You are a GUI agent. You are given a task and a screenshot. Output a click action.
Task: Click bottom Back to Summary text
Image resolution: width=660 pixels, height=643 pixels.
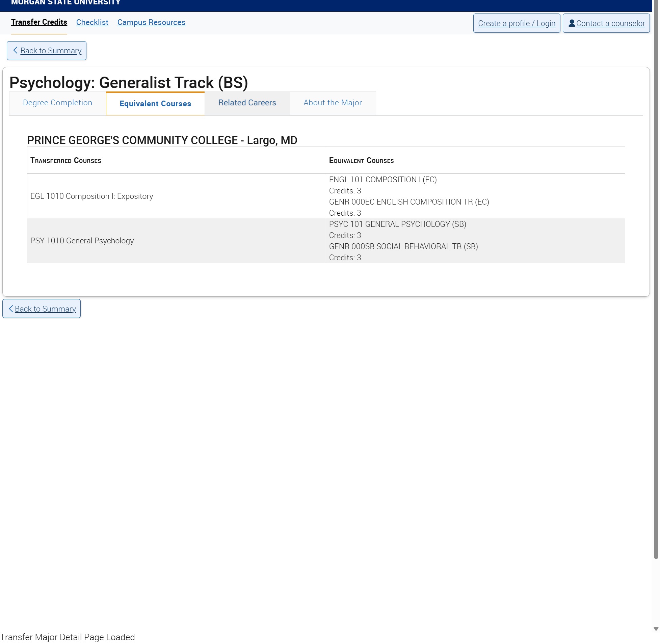click(x=45, y=309)
